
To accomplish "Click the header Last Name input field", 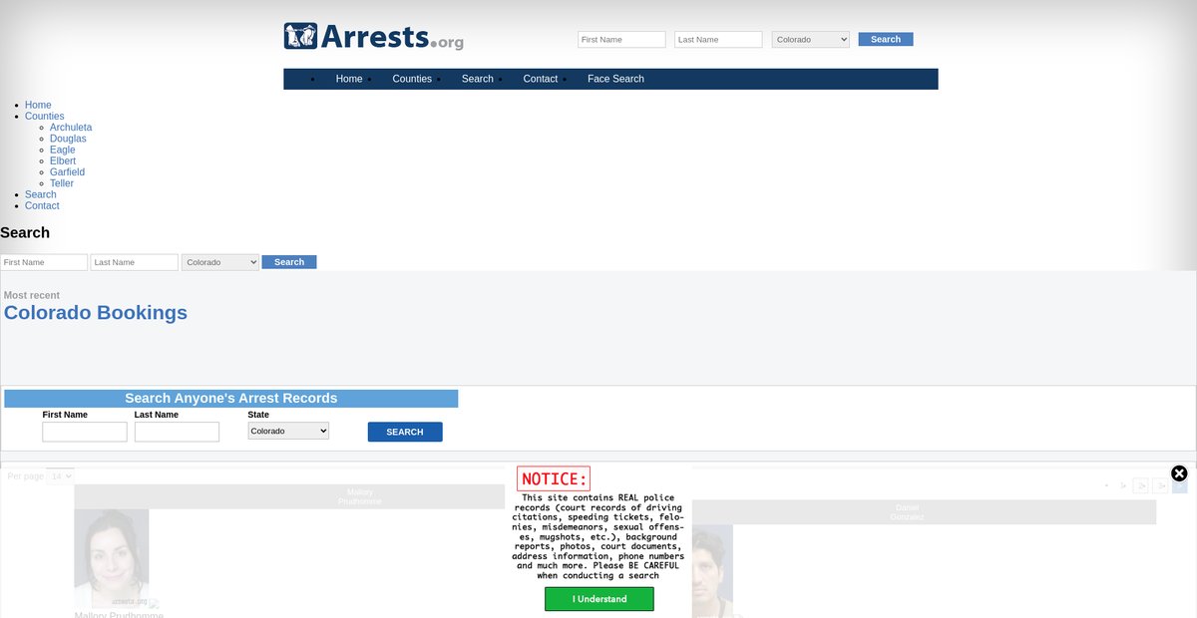I will [x=718, y=40].
